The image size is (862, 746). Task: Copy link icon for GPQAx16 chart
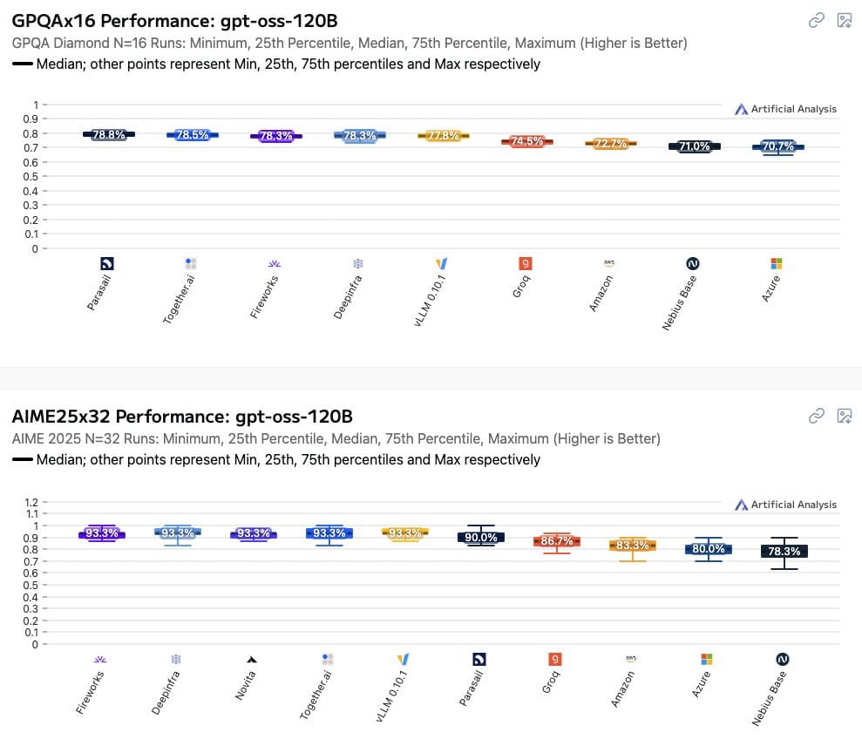click(x=817, y=20)
